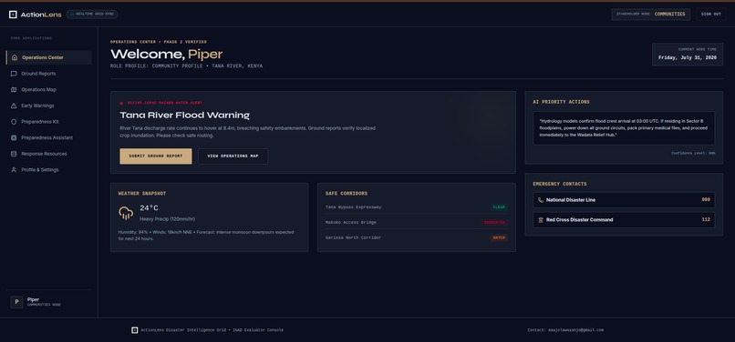Click the Red Cross Disaster Command building icon
Viewport: 735px width, 342px height.
541,220
